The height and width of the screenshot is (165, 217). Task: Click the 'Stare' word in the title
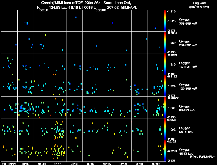coord(108,3)
